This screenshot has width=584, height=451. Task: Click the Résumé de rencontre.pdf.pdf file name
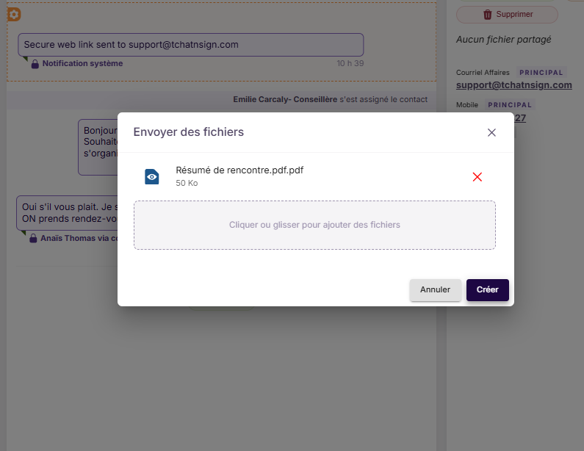pyautogui.click(x=239, y=170)
